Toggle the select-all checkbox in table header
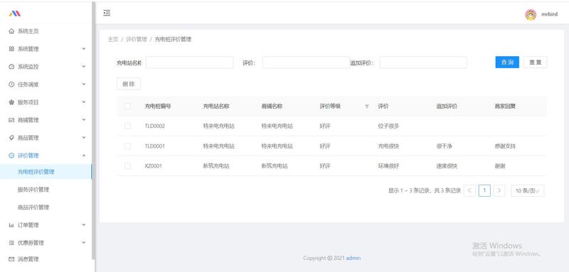The height and width of the screenshot is (272, 569). tap(127, 106)
